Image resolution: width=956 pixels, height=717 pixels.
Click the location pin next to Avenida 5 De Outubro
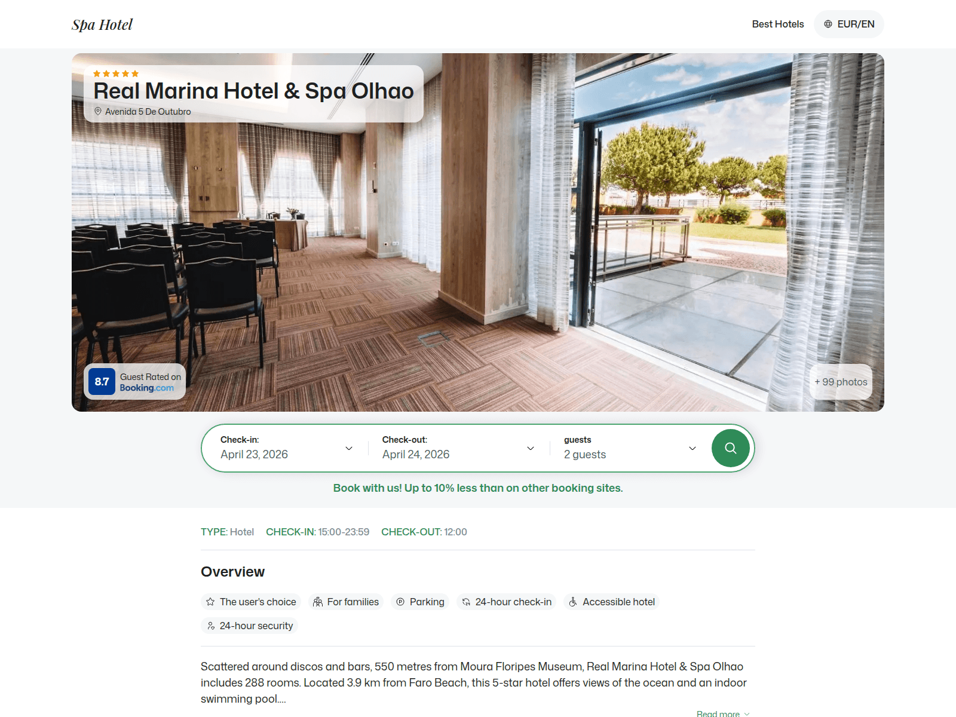(x=98, y=111)
